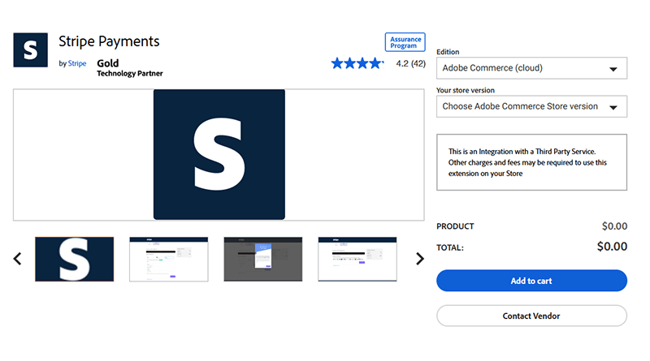Click the Stripe logo icon beside the title
Image resolution: width=650 pixels, height=361 pixels.
[x=30, y=50]
